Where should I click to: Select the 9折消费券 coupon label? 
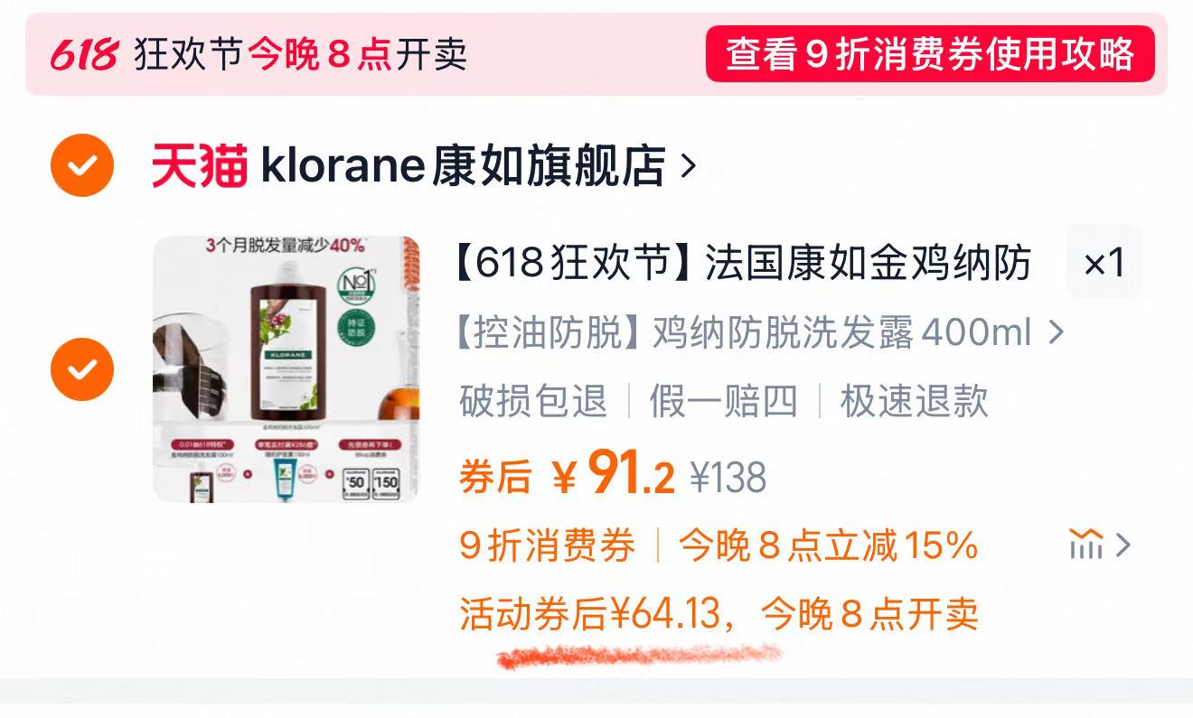pos(548,545)
